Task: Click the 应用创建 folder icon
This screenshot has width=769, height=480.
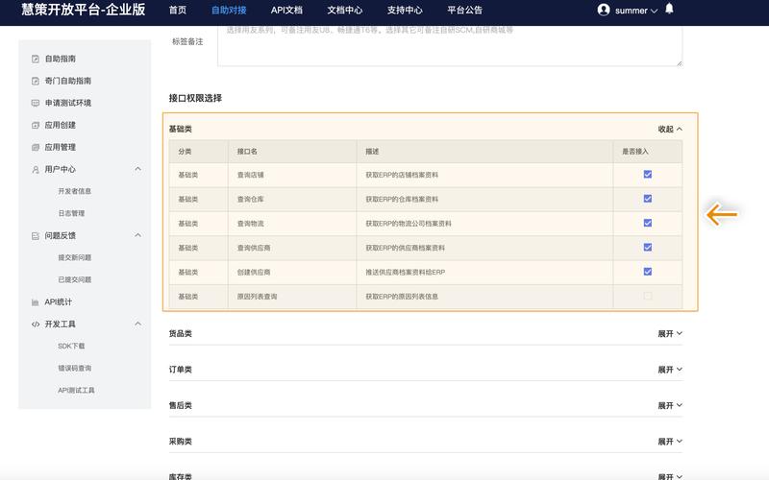Action: (36, 125)
